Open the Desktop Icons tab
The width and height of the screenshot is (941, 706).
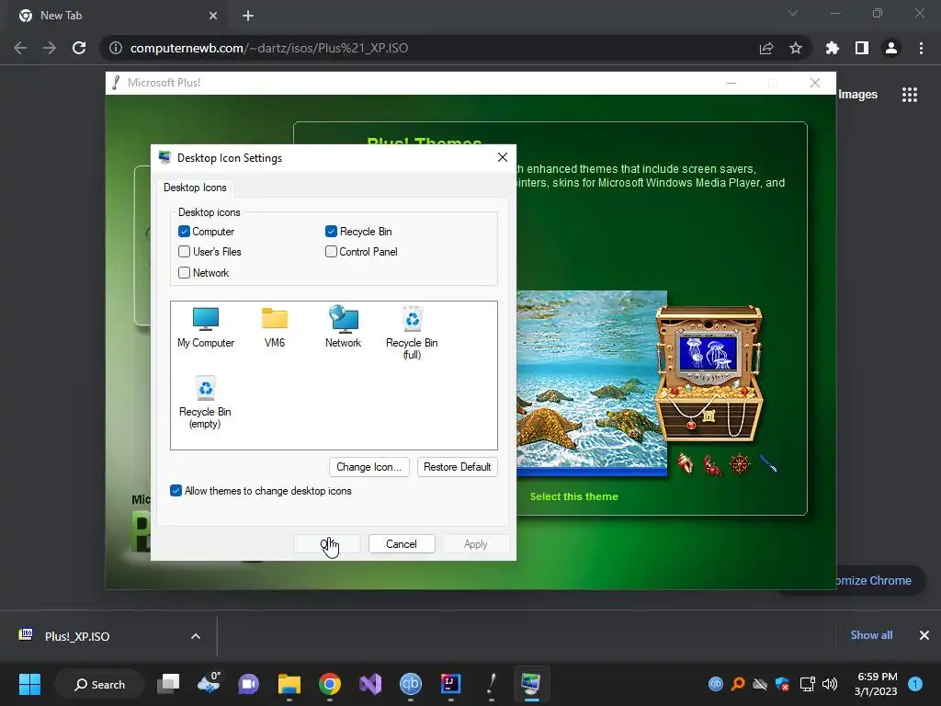click(195, 188)
